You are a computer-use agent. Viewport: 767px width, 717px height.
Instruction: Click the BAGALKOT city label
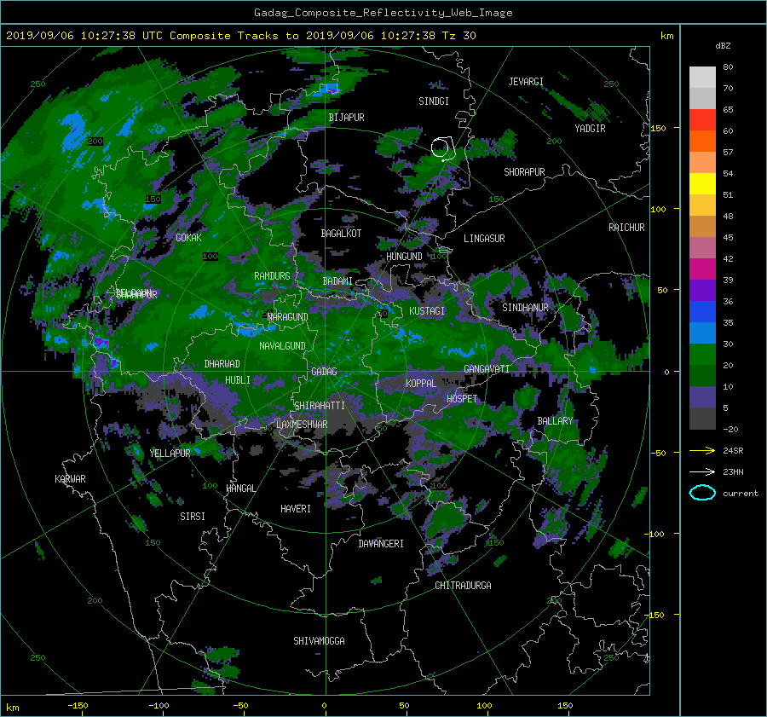[x=341, y=234]
